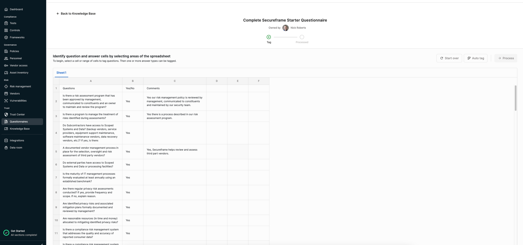
Task: Click the spreadsheet vertical scrollbar
Action: pyautogui.click(x=516, y=98)
